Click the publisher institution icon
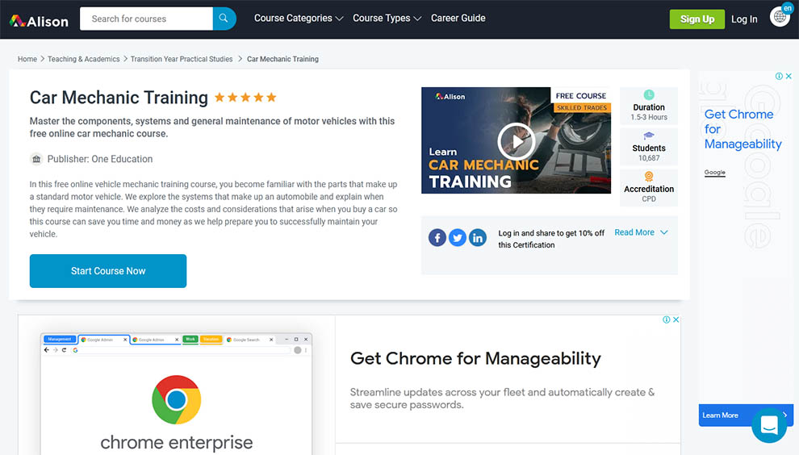Image resolution: width=799 pixels, height=455 pixels. (36, 159)
